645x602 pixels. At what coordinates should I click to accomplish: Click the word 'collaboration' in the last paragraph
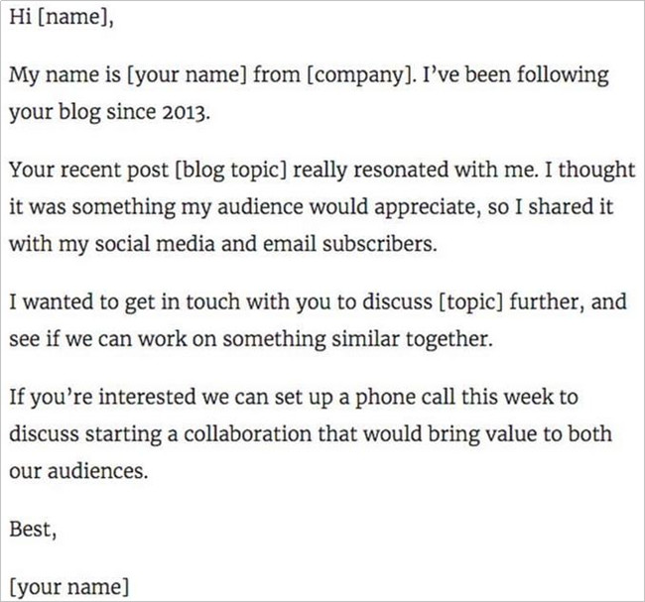tap(247, 433)
